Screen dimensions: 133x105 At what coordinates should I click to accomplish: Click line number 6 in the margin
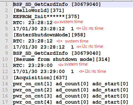point(6,35)
